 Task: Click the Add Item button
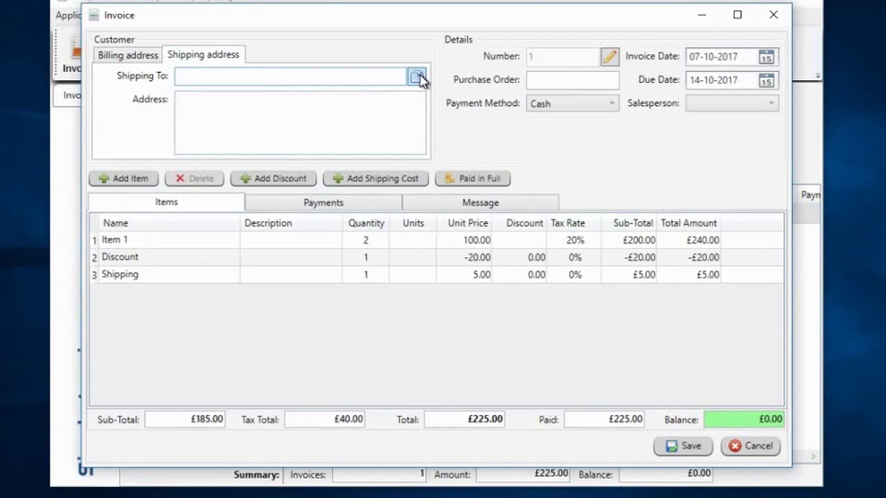[123, 178]
